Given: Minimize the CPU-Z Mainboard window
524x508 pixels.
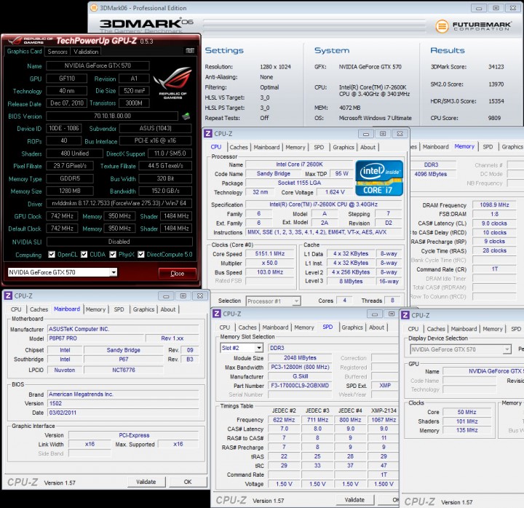Looking at the screenshot, I should pos(166,295).
